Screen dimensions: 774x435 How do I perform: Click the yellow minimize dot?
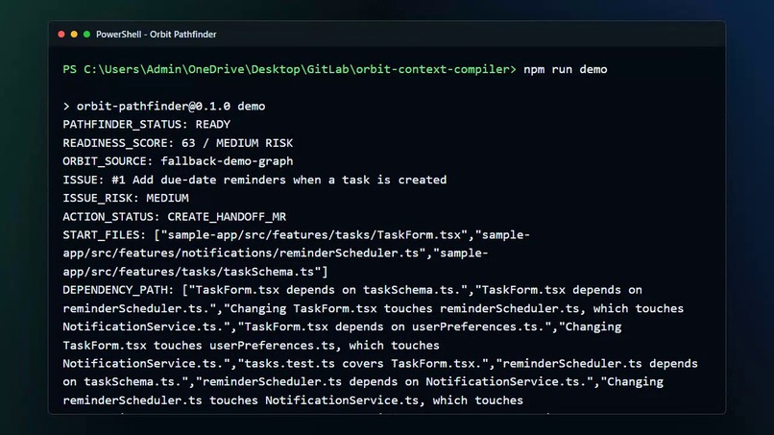click(x=74, y=34)
